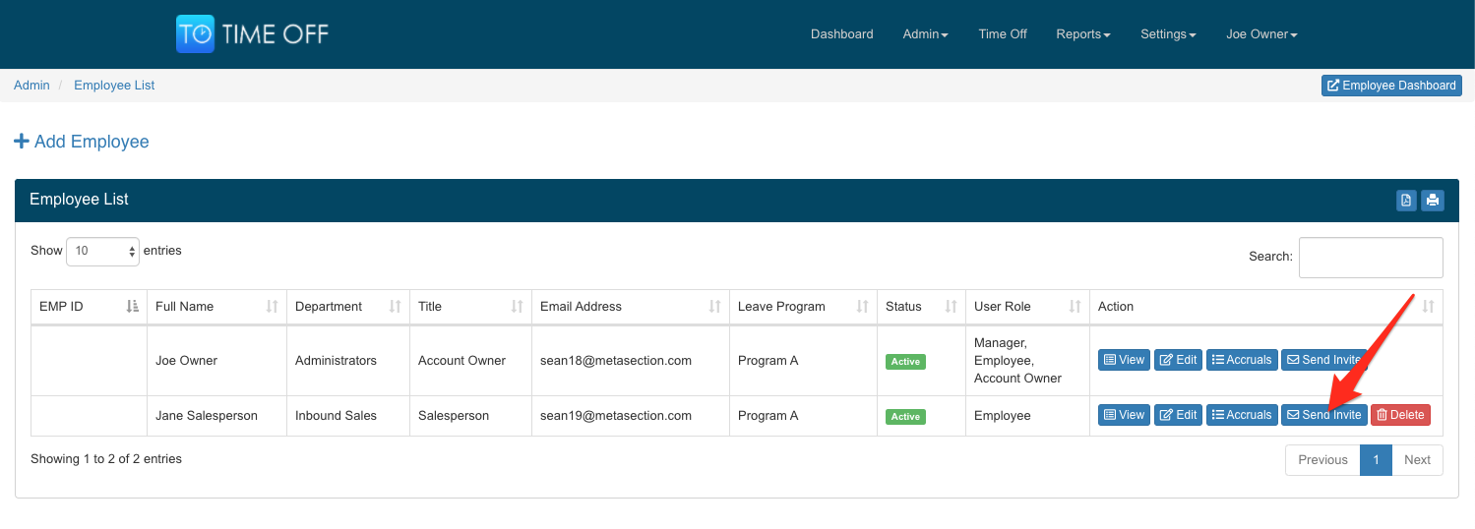Sort the Status column
The height and width of the screenshot is (529, 1475).
tap(951, 307)
